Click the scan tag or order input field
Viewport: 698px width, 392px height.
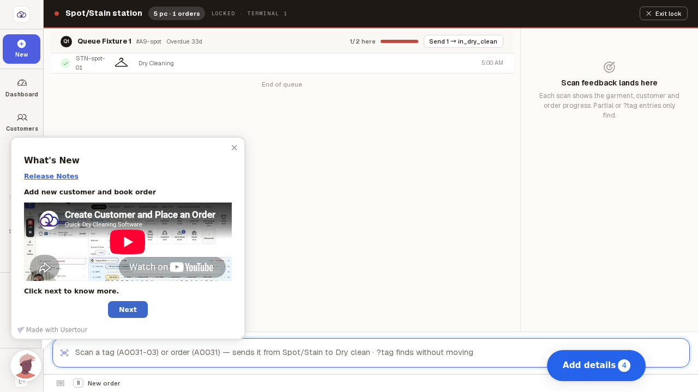click(371, 353)
